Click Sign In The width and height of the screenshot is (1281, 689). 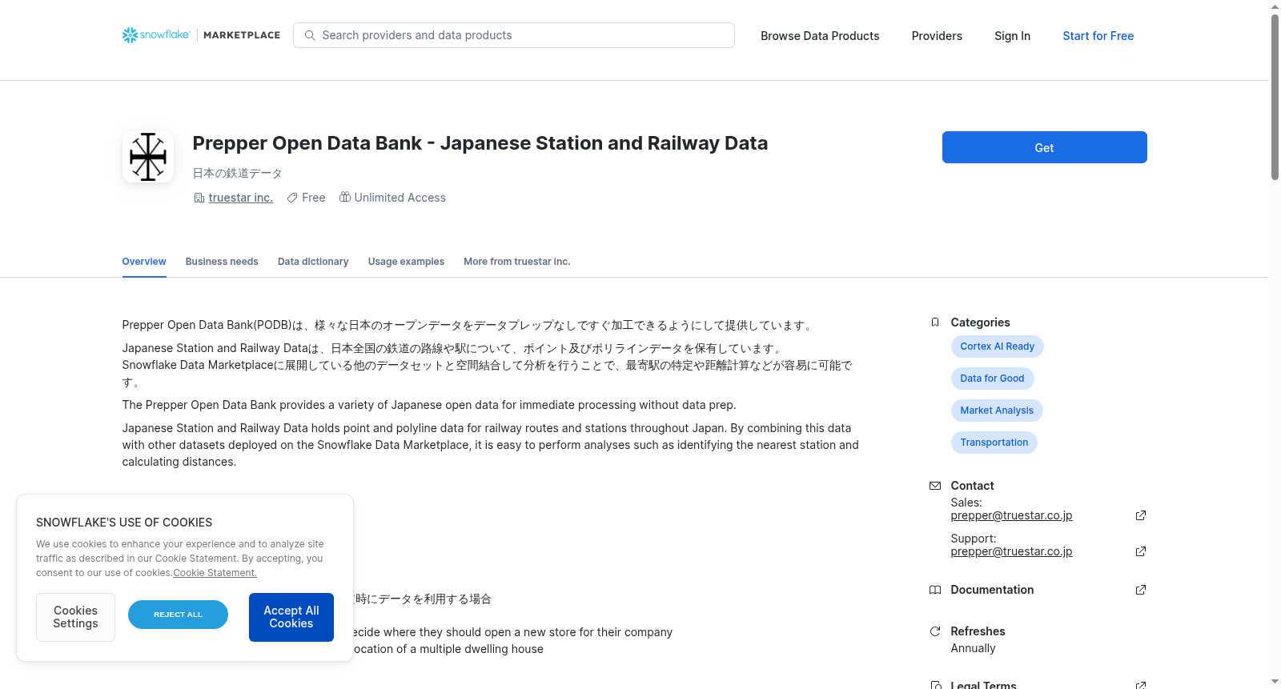coord(1012,36)
